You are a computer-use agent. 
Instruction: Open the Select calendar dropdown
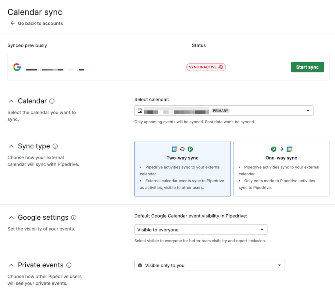(x=224, y=111)
